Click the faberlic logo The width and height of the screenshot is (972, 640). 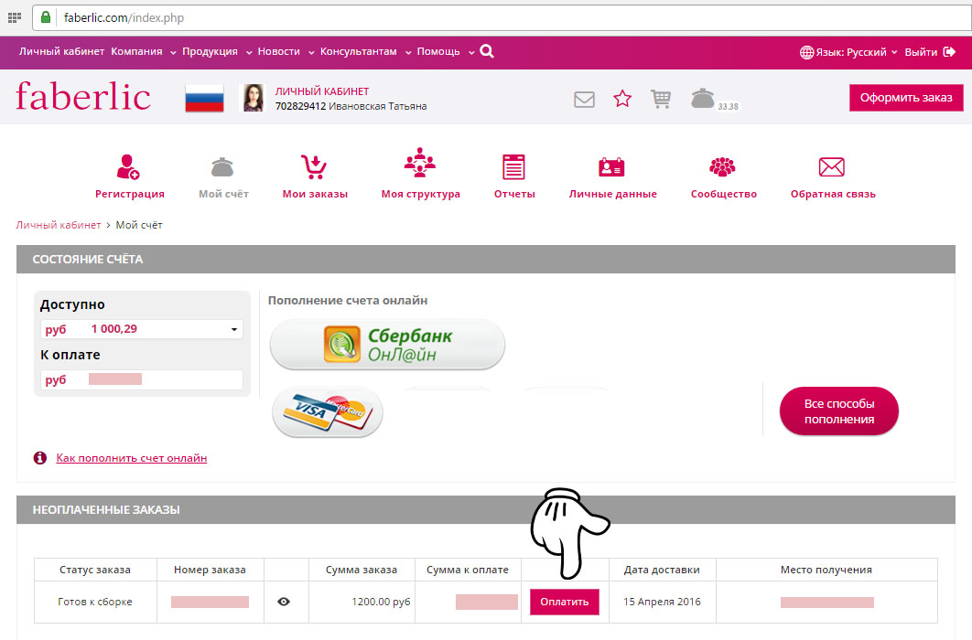(83, 97)
